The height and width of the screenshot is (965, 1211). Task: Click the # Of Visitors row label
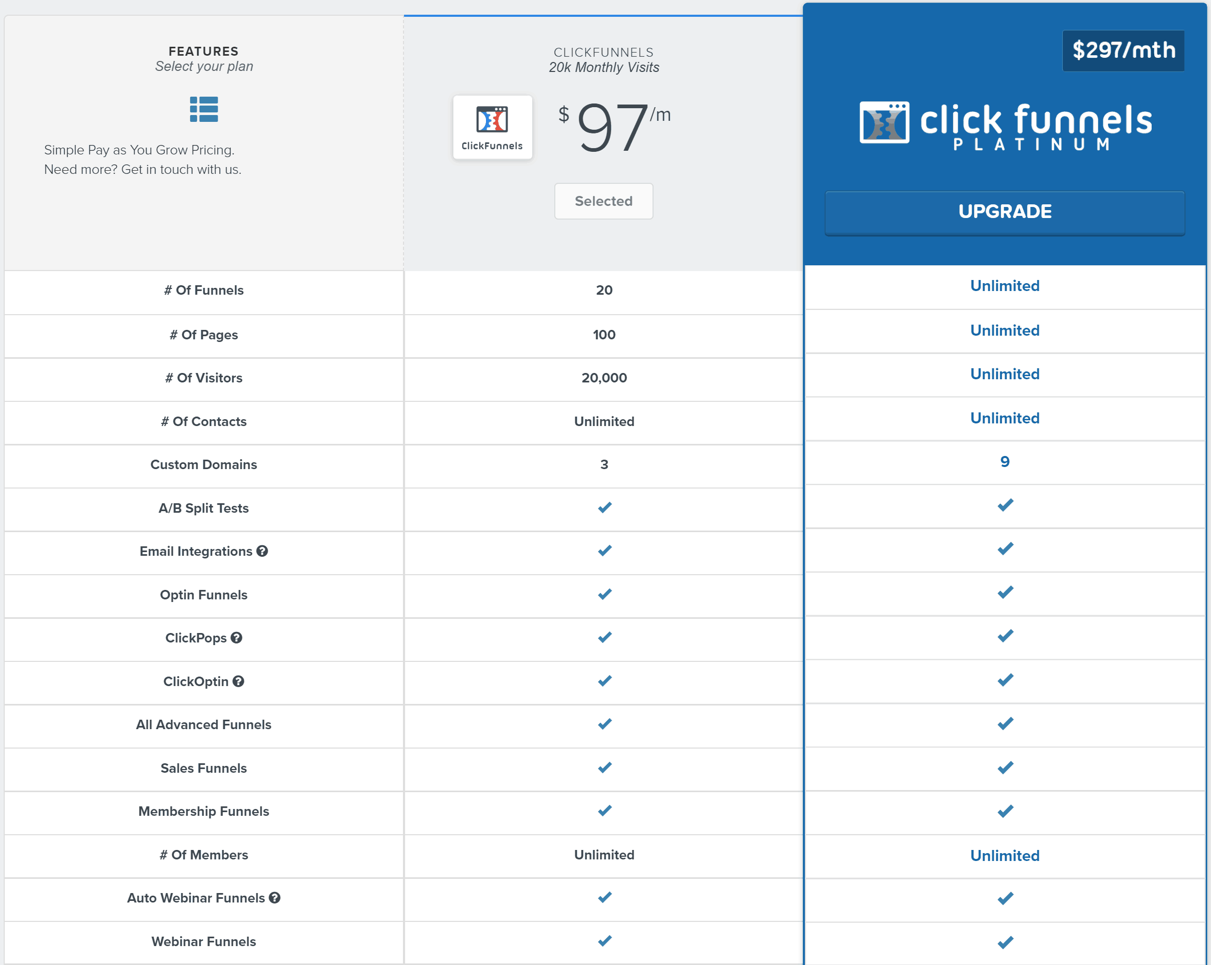(203, 378)
